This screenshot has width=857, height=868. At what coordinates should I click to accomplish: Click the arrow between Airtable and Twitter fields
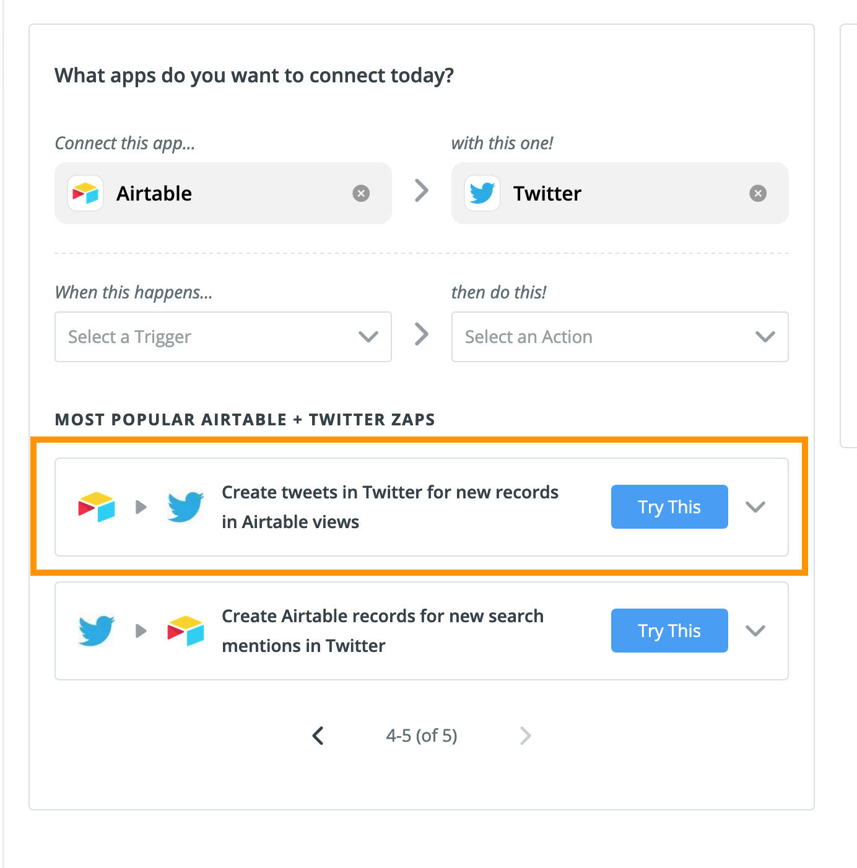click(x=422, y=191)
